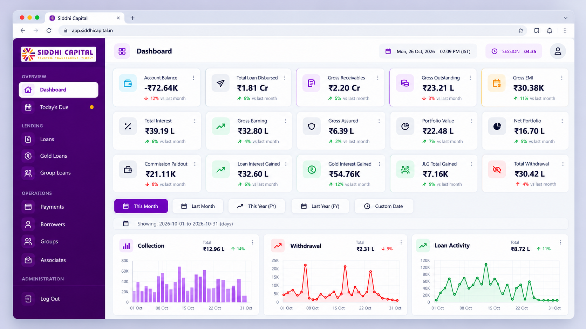Open the Gross Outstanding card options menu
The width and height of the screenshot is (586, 329).
(470, 78)
